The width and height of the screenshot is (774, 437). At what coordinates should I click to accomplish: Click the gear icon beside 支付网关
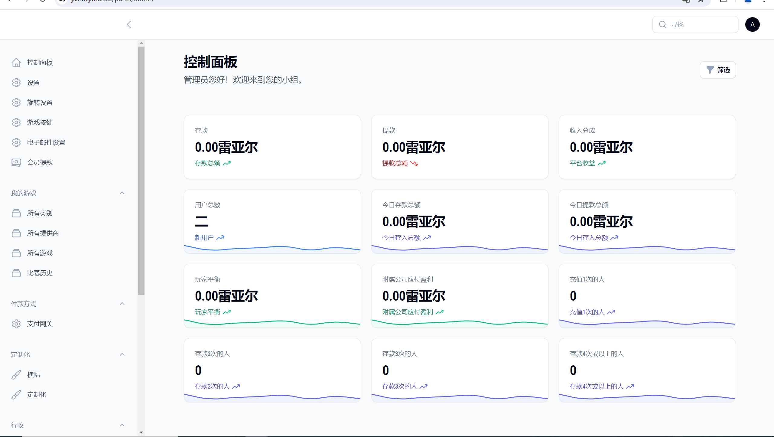pyautogui.click(x=16, y=324)
